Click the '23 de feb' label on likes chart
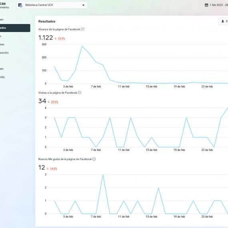This screenshot has height=228, width=228. [x=207, y=217]
